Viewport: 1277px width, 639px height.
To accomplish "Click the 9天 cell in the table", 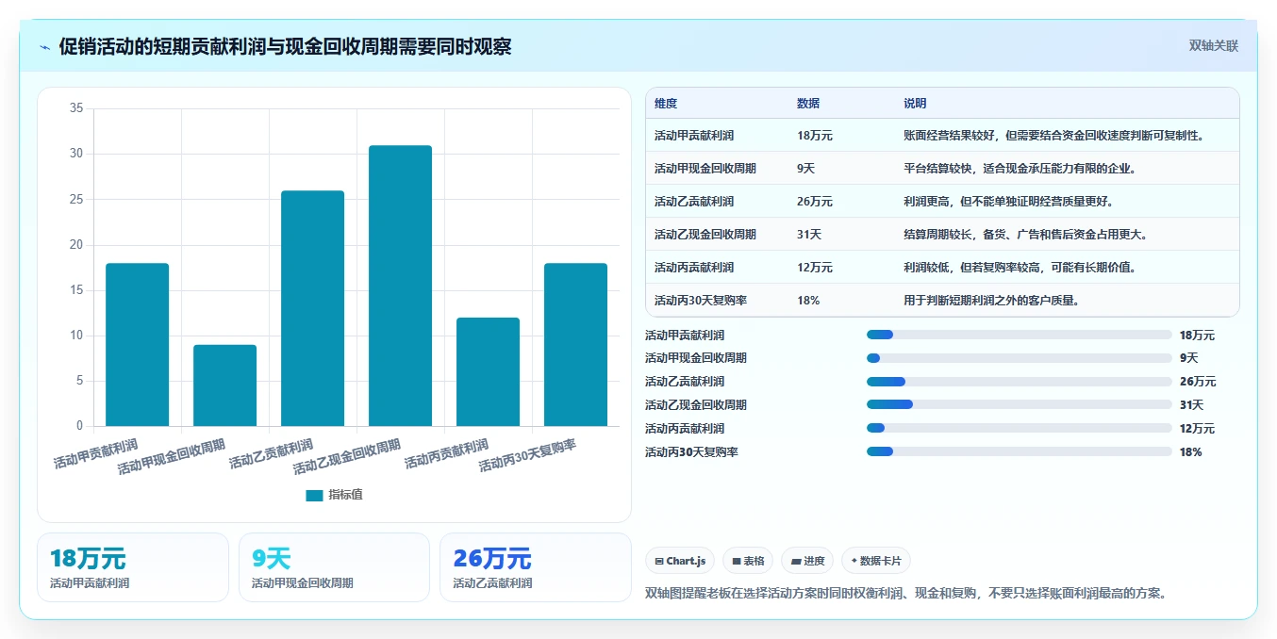I will 806,169.
